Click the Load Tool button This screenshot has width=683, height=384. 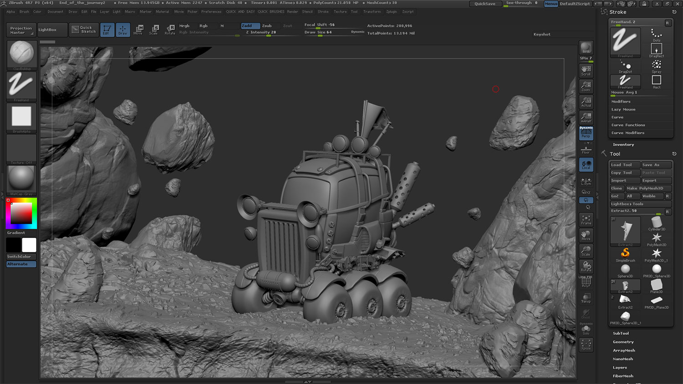pyautogui.click(x=624, y=165)
